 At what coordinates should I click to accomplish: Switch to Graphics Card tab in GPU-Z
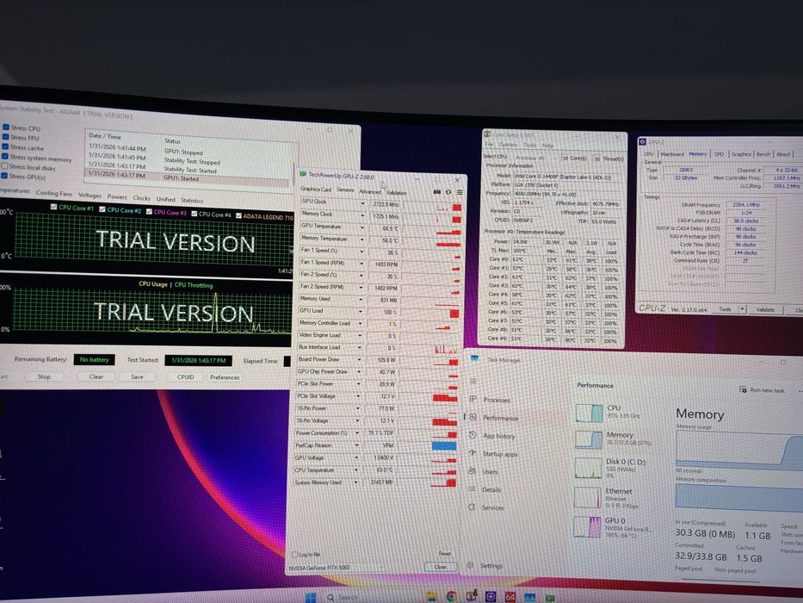click(316, 190)
